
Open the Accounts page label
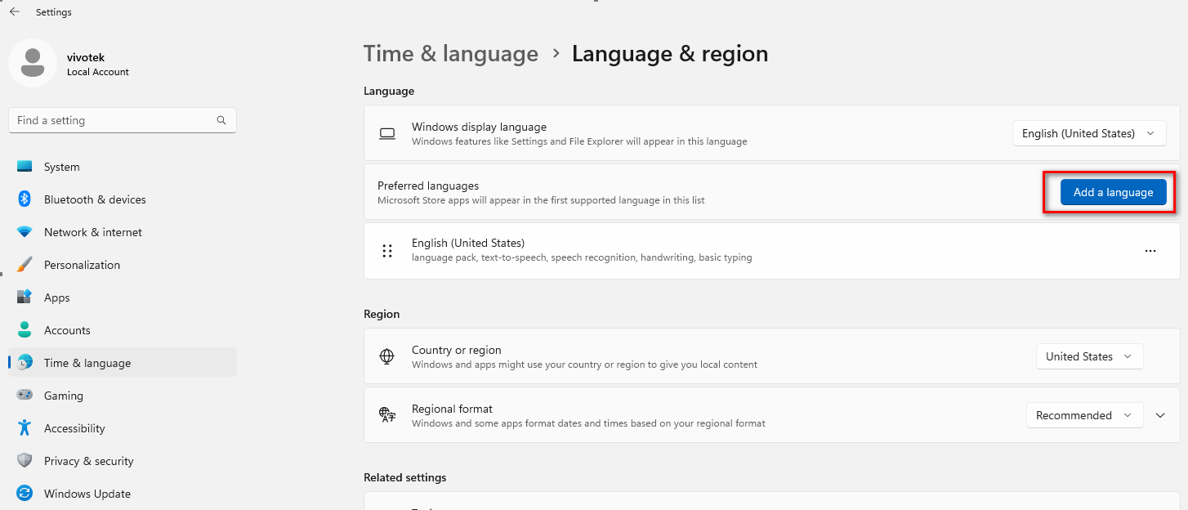[x=67, y=330]
